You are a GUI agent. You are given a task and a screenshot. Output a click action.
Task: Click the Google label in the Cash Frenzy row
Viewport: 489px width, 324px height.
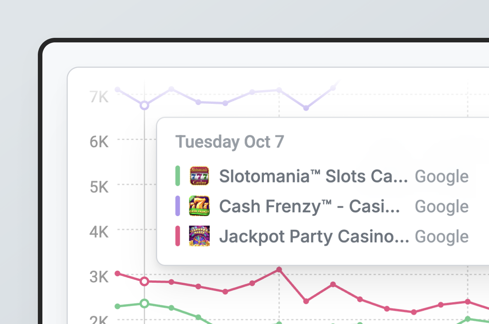[442, 207]
